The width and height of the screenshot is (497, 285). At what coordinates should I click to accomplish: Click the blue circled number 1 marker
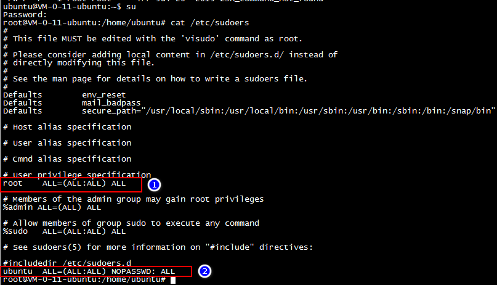coord(154,184)
